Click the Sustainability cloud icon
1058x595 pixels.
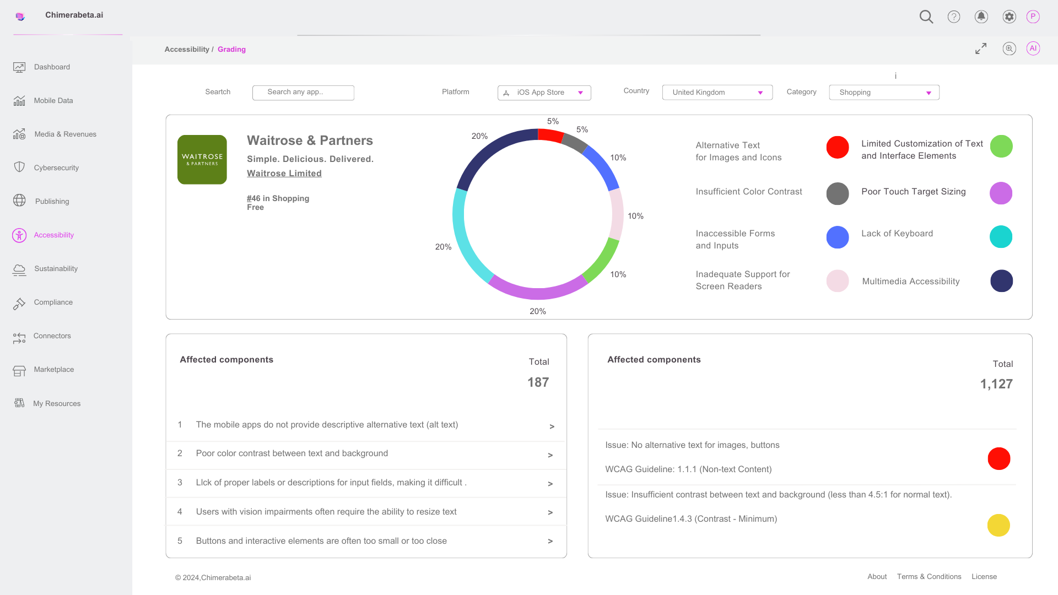[19, 269]
